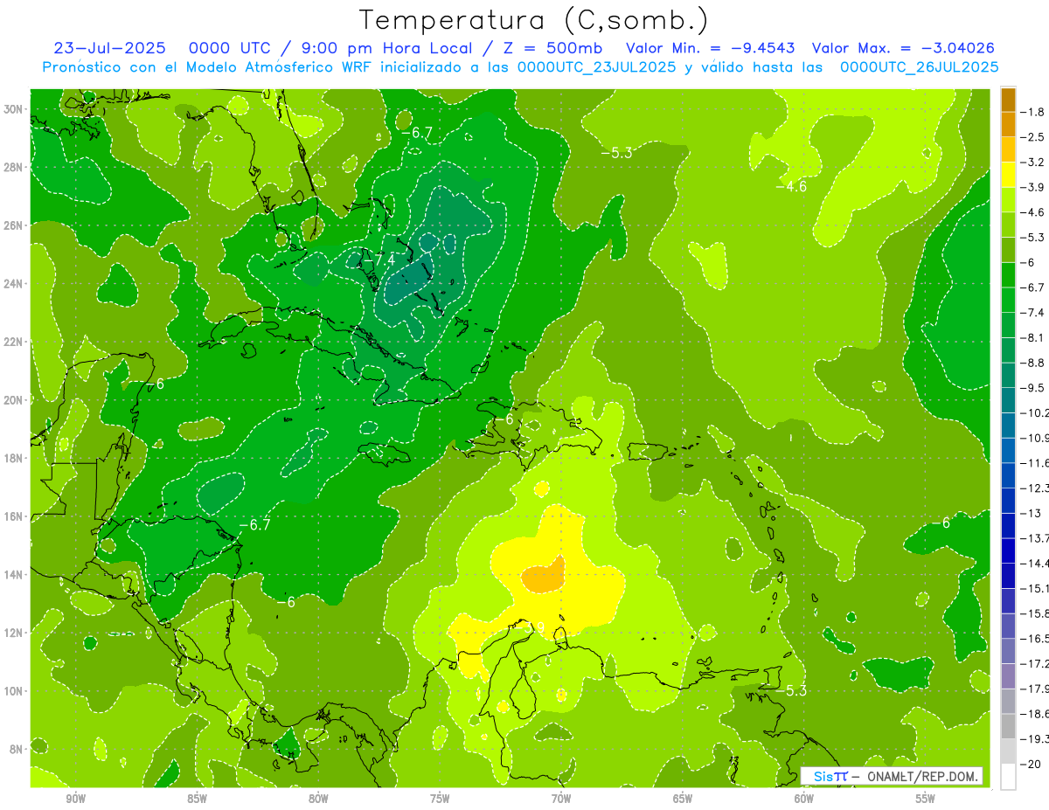Image resolution: width=1049 pixels, height=810 pixels.
Task: Click the 20N latitude label
Action: [15, 399]
